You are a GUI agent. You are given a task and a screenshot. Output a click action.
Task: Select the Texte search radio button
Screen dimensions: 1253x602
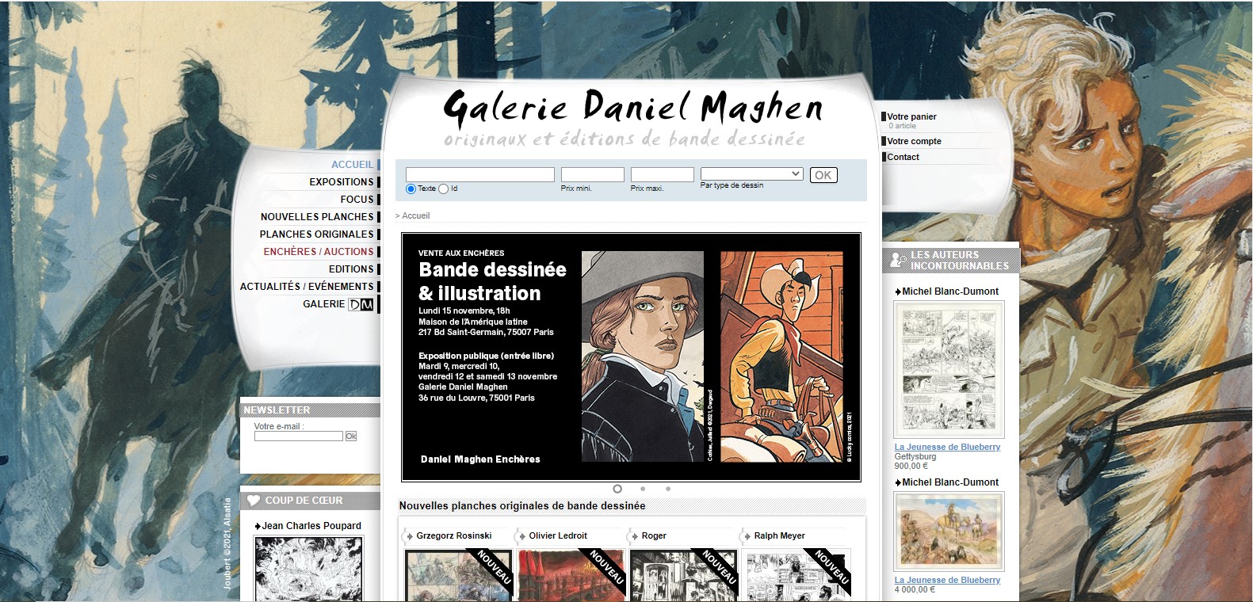(x=411, y=189)
